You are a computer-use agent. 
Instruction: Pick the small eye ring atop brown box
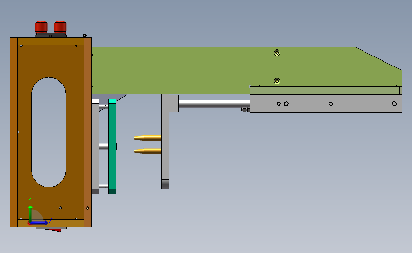(x=85, y=36)
